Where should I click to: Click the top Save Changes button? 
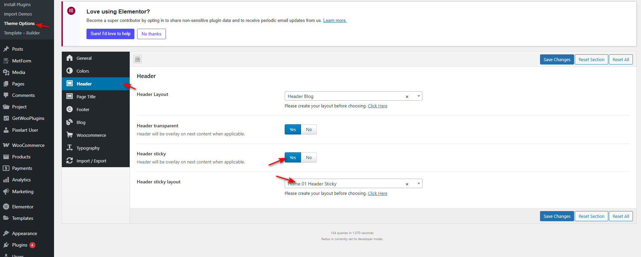click(x=557, y=60)
